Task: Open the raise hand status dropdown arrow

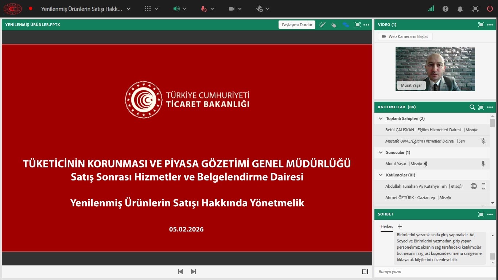Action: [x=268, y=9]
